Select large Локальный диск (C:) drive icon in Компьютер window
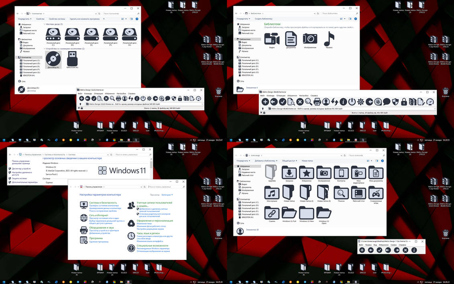454x284 pixels. click(53, 34)
